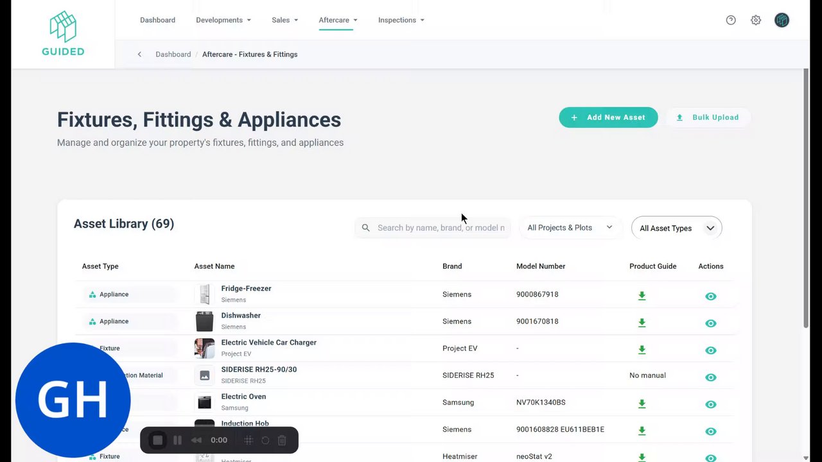Click the Add New Asset button
Image resolution: width=822 pixels, height=462 pixels.
(608, 117)
